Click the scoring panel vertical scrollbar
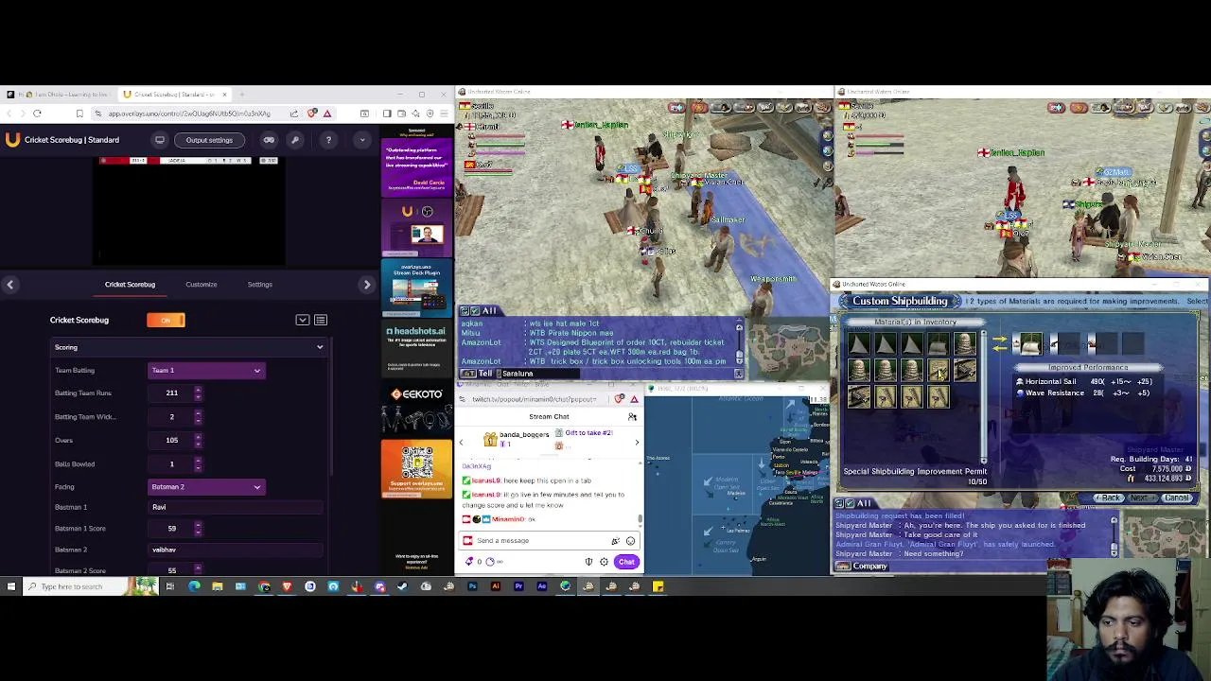1211x681 pixels. [x=332, y=407]
